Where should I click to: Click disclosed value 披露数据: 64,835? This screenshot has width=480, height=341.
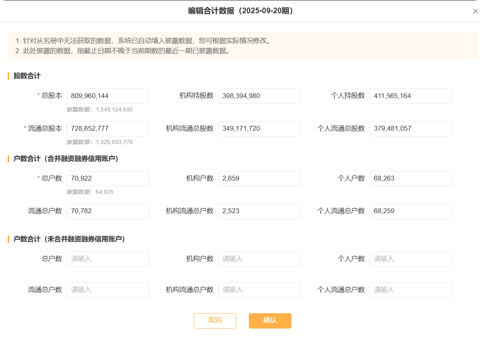[x=90, y=192]
